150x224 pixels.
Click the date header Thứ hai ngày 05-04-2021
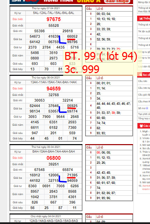point(46,147)
